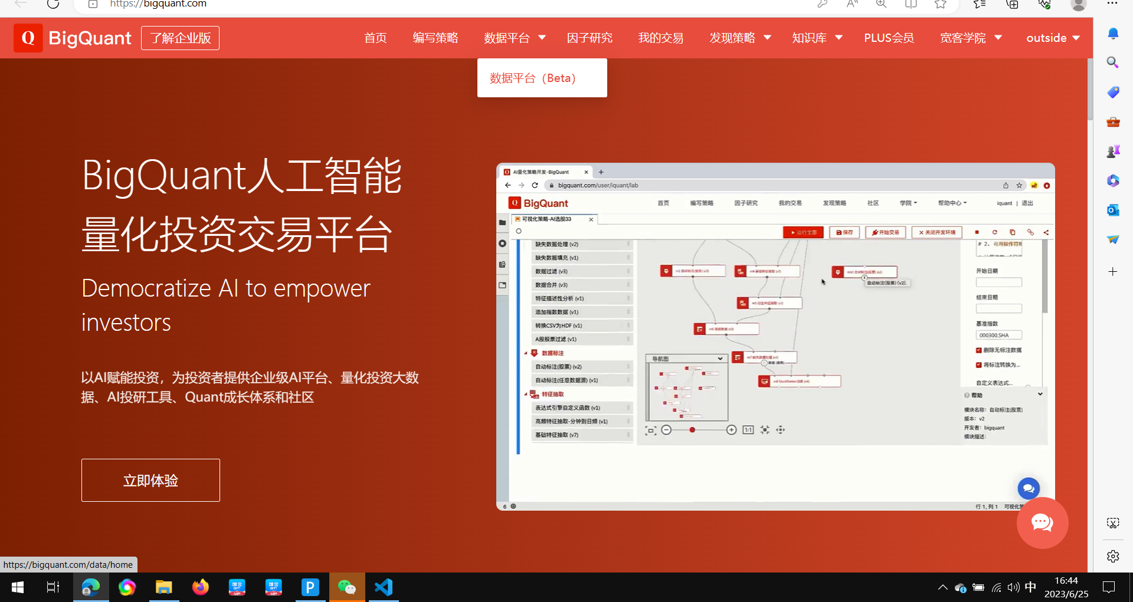Click the zoom magnifier icon in address bar
Image resolution: width=1133 pixels, height=602 pixels.
(x=881, y=4)
